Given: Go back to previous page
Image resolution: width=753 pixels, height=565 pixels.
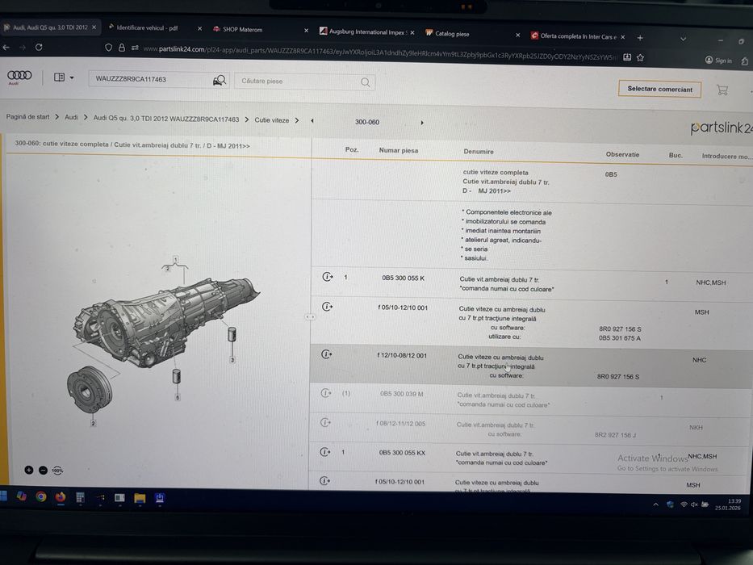Looking at the screenshot, I should coord(6,47).
